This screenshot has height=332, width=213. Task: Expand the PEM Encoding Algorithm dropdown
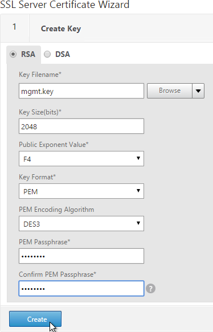point(81,224)
